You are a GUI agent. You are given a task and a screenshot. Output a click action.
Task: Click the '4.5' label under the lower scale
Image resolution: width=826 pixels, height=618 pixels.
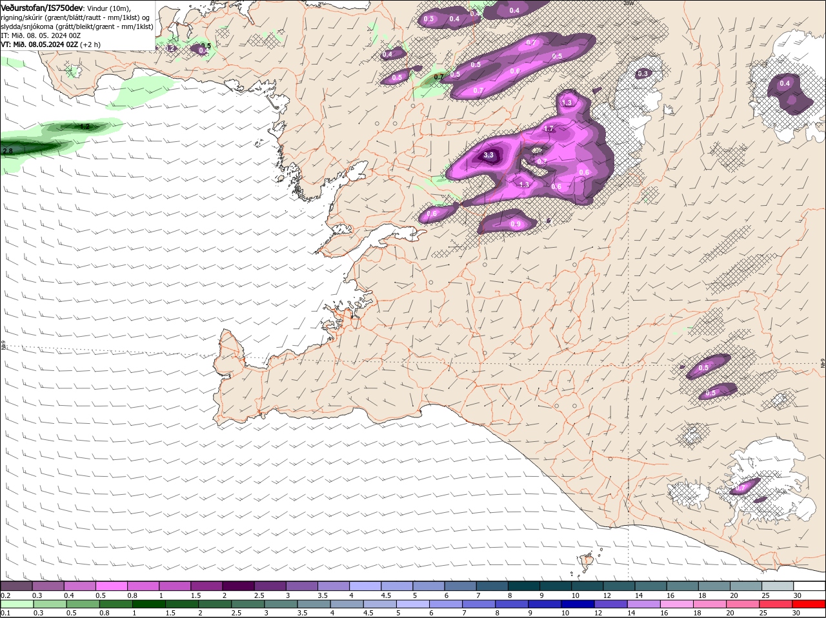[368, 613]
